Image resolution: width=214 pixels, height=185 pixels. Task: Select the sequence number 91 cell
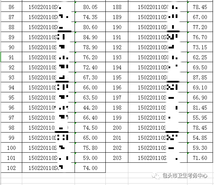tap(11, 57)
